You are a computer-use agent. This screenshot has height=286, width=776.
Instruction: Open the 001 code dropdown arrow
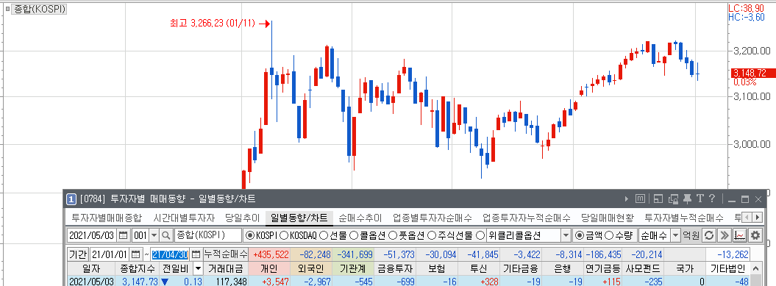154,235
